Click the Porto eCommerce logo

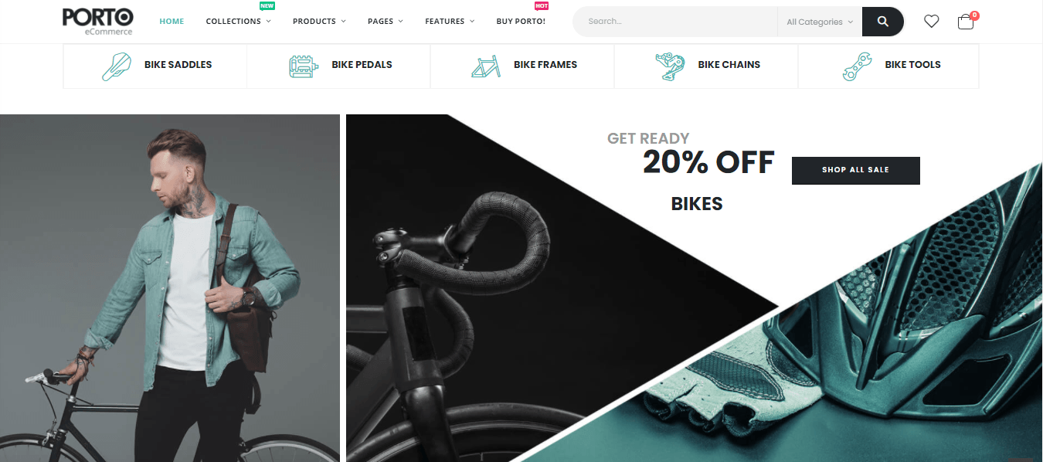[x=98, y=21]
